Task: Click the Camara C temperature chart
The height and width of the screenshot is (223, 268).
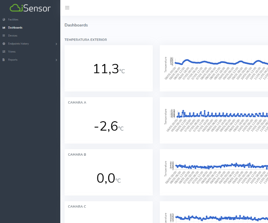Action: pos(216,218)
